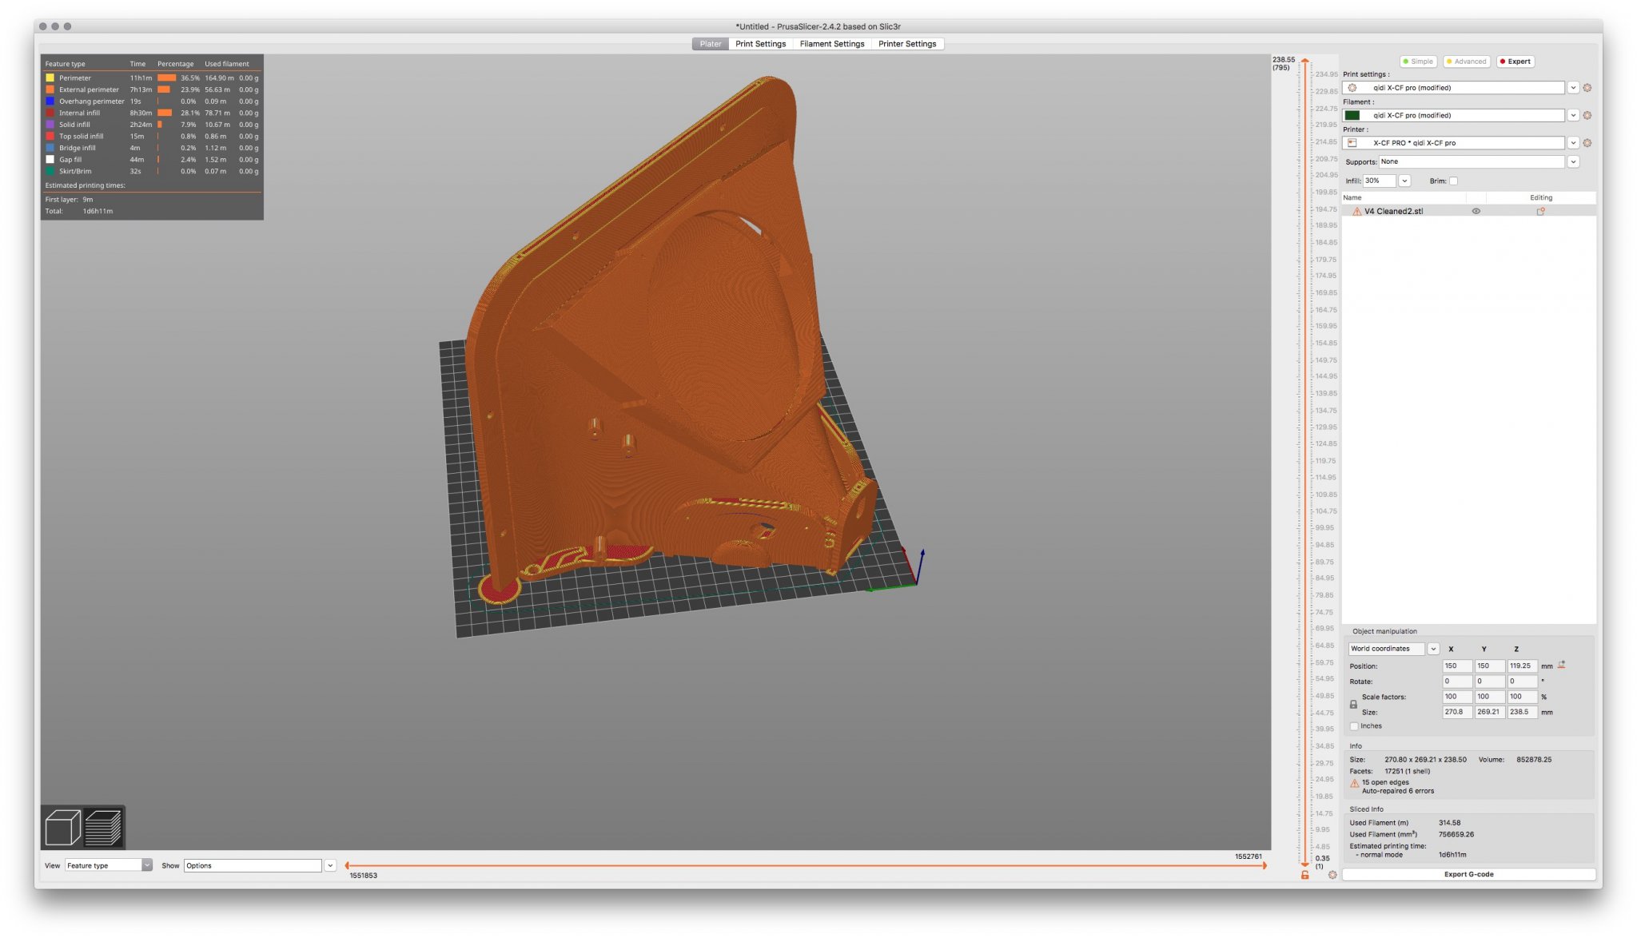Switch to the 3D editor view cube
Screen dimensions: 1637x938
[63, 827]
